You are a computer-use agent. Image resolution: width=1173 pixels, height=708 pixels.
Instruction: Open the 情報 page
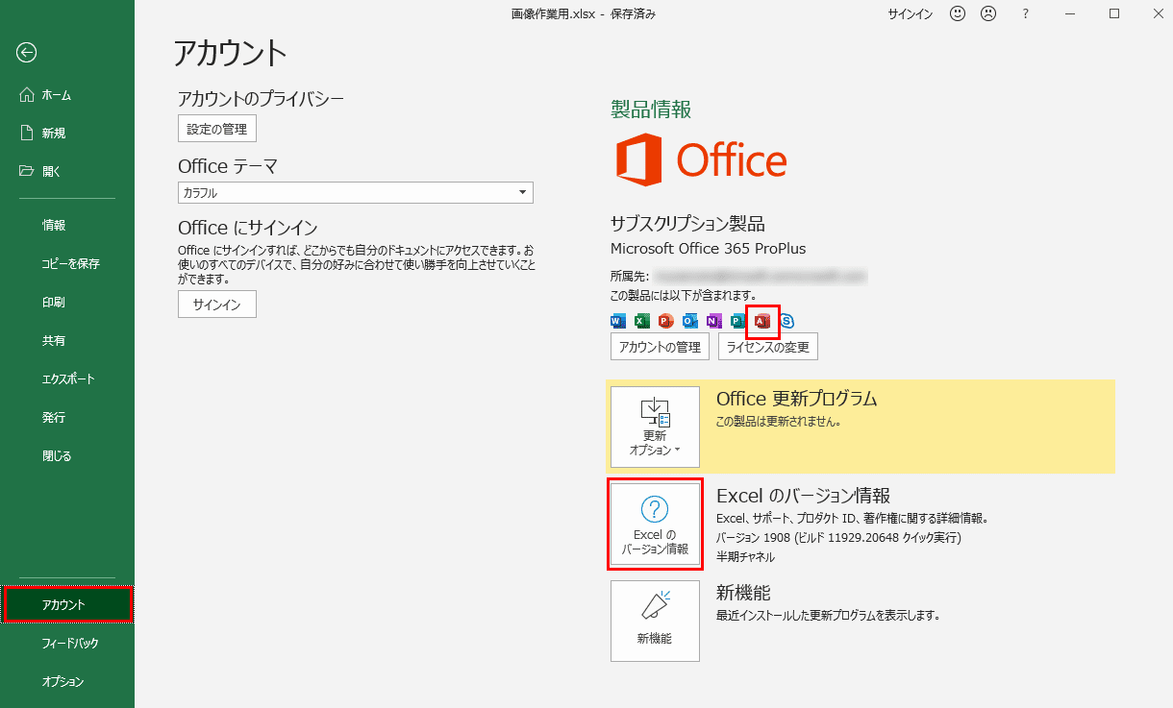[67, 225]
